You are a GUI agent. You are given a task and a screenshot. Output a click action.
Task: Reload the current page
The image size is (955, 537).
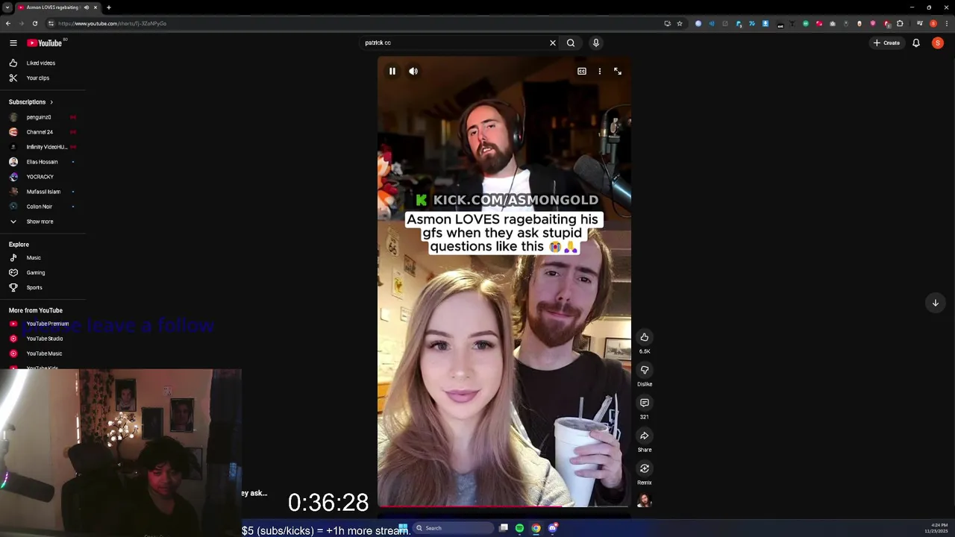tap(35, 23)
